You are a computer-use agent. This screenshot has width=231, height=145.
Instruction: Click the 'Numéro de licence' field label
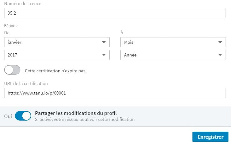tap(23, 4)
